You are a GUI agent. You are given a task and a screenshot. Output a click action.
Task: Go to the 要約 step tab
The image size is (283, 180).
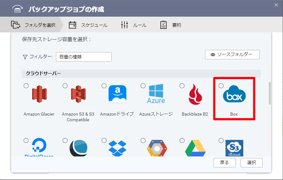[170, 25]
